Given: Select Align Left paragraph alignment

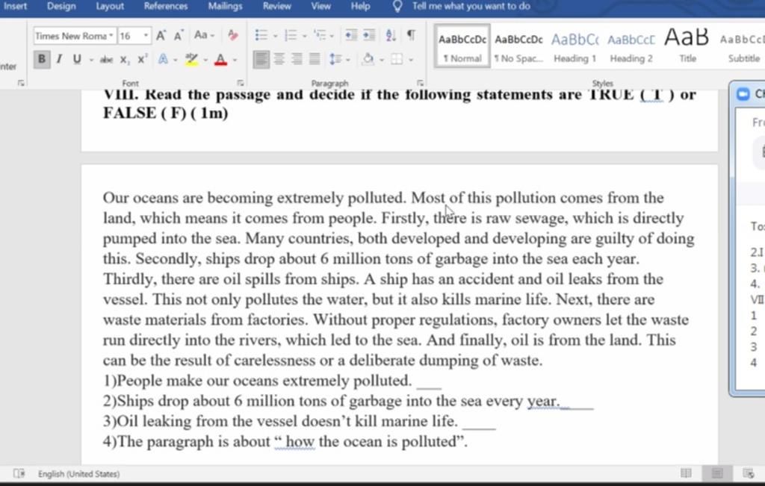Looking at the screenshot, I should (261, 60).
